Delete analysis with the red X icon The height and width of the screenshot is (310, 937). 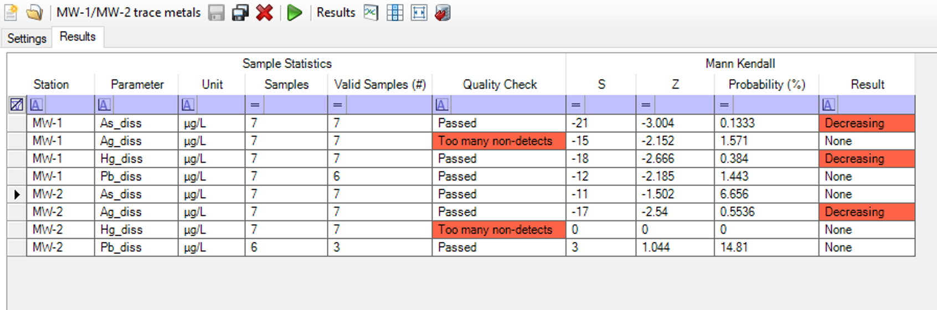click(x=265, y=12)
